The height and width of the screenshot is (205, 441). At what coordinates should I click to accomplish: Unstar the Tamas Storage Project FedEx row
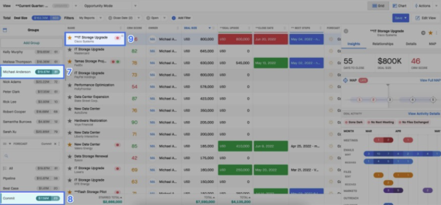click(x=69, y=61)
